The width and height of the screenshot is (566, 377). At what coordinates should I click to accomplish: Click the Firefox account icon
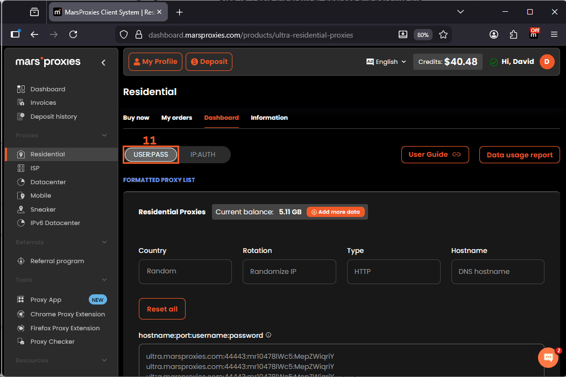tap(494, 34)
